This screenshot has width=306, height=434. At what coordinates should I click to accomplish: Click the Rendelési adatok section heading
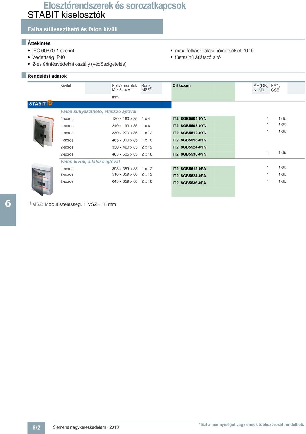47,76
